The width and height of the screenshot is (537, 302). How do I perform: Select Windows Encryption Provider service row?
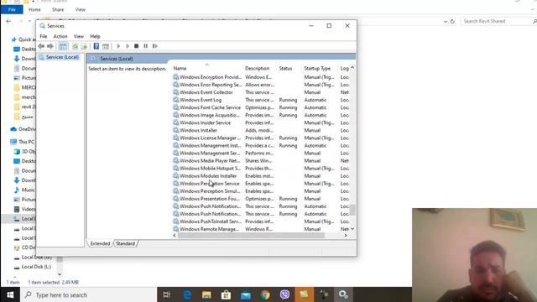(261, 77)
